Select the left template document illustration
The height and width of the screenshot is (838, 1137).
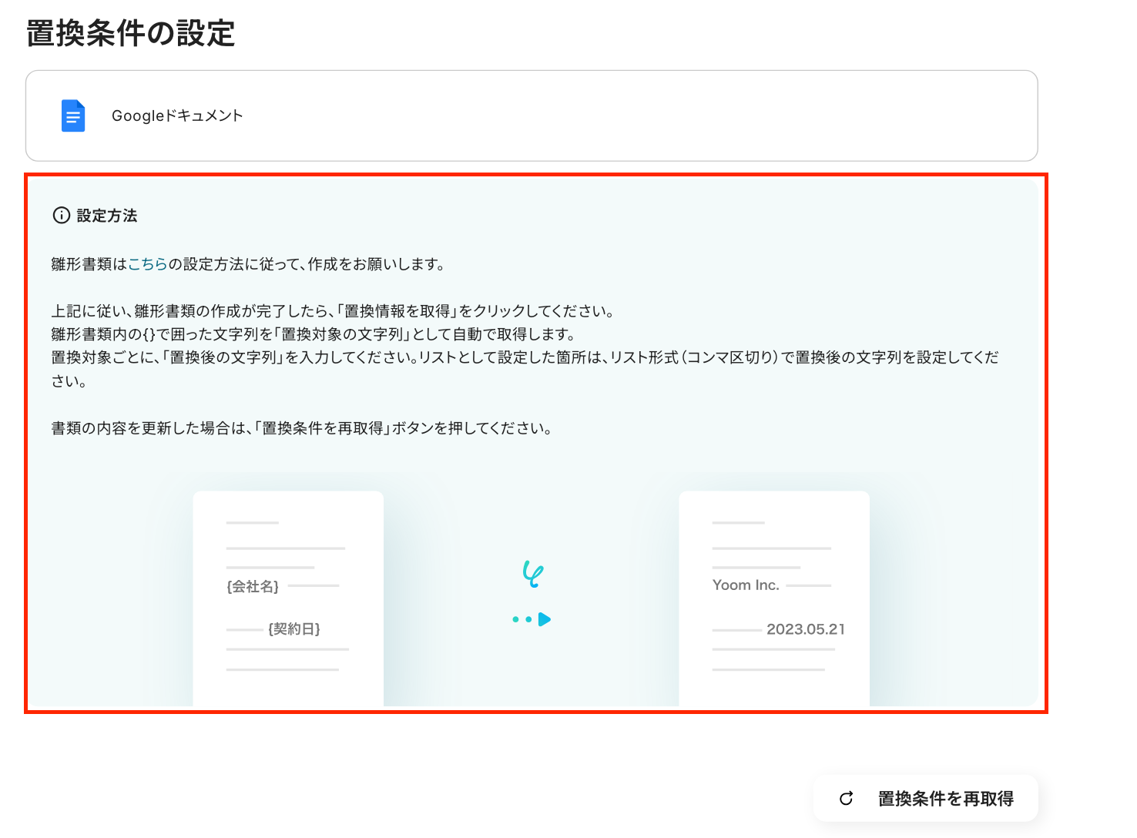[x=288, y=598]
